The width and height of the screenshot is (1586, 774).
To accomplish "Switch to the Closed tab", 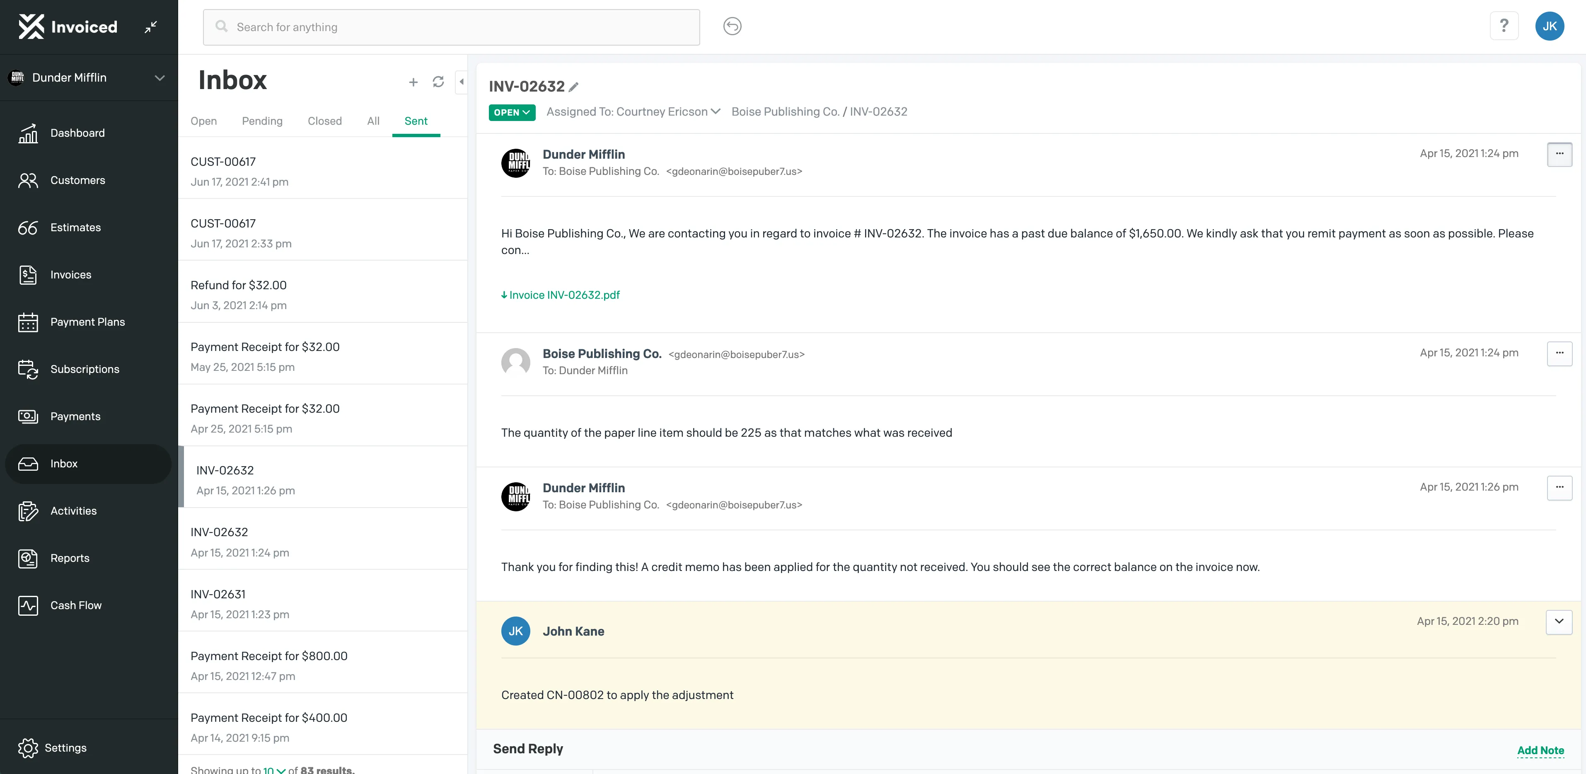I will coord(324,121).
